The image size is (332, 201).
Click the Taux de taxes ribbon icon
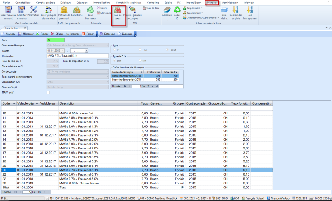point(118,11)
